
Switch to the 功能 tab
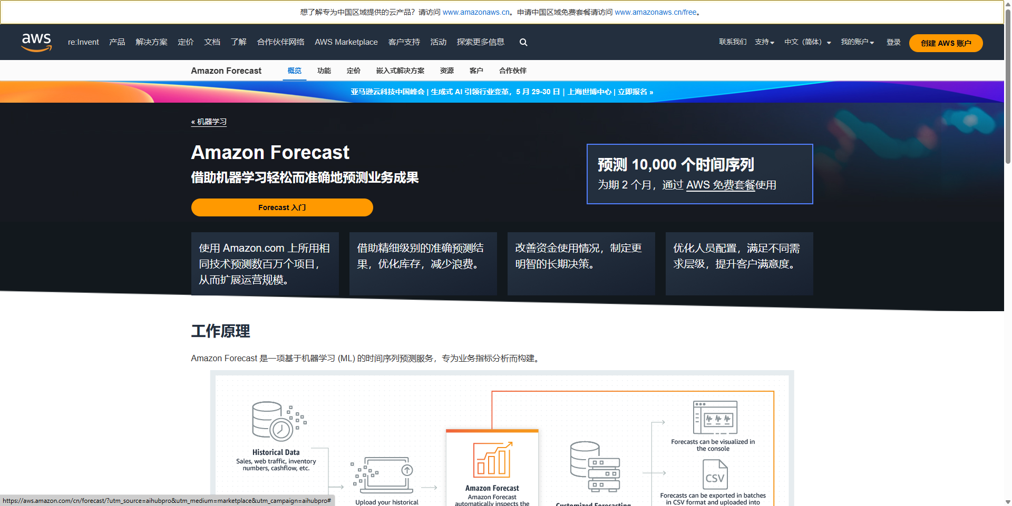pos(324,71)
